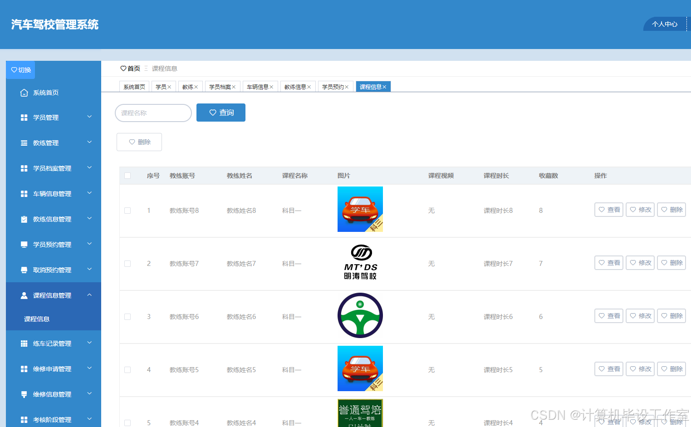Switch to the 系统首页 tab
Screen dimensions: 691x427
(134, 87)
